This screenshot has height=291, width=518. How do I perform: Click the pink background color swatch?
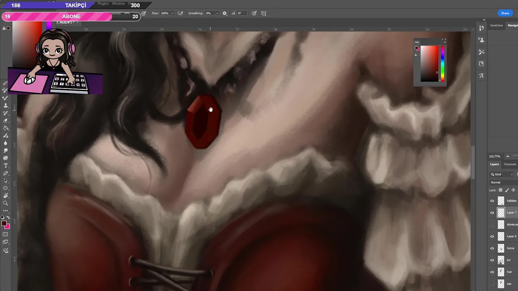[x=7, y=226]
